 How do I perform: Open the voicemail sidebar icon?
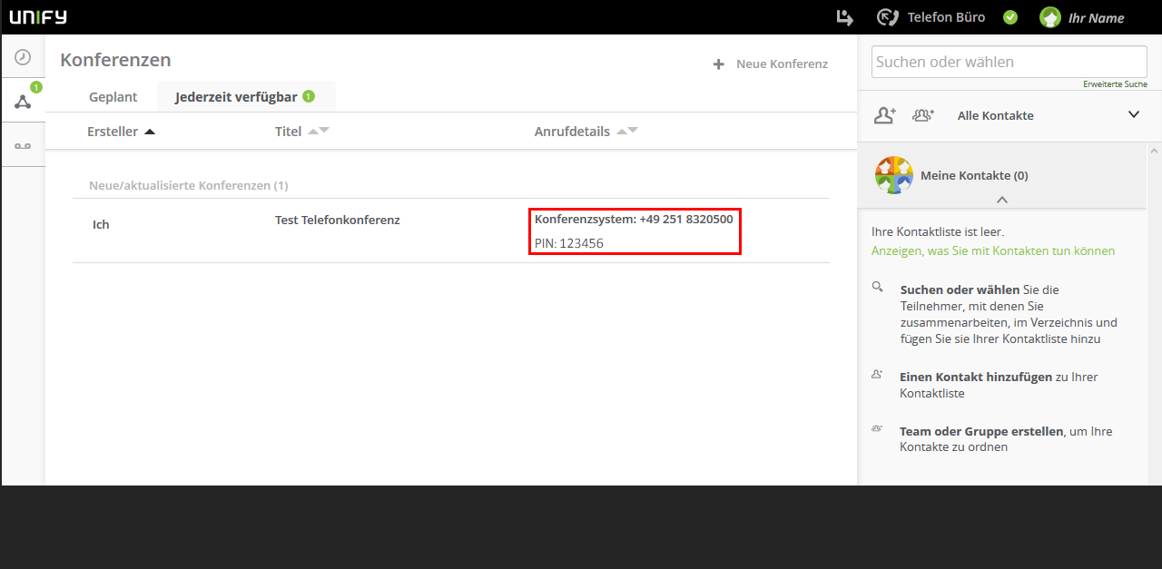[x=23, y=146]
